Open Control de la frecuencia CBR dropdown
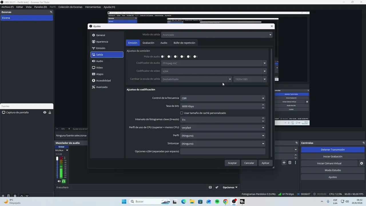The image size is (366, 206). click(x=223, y=98)
